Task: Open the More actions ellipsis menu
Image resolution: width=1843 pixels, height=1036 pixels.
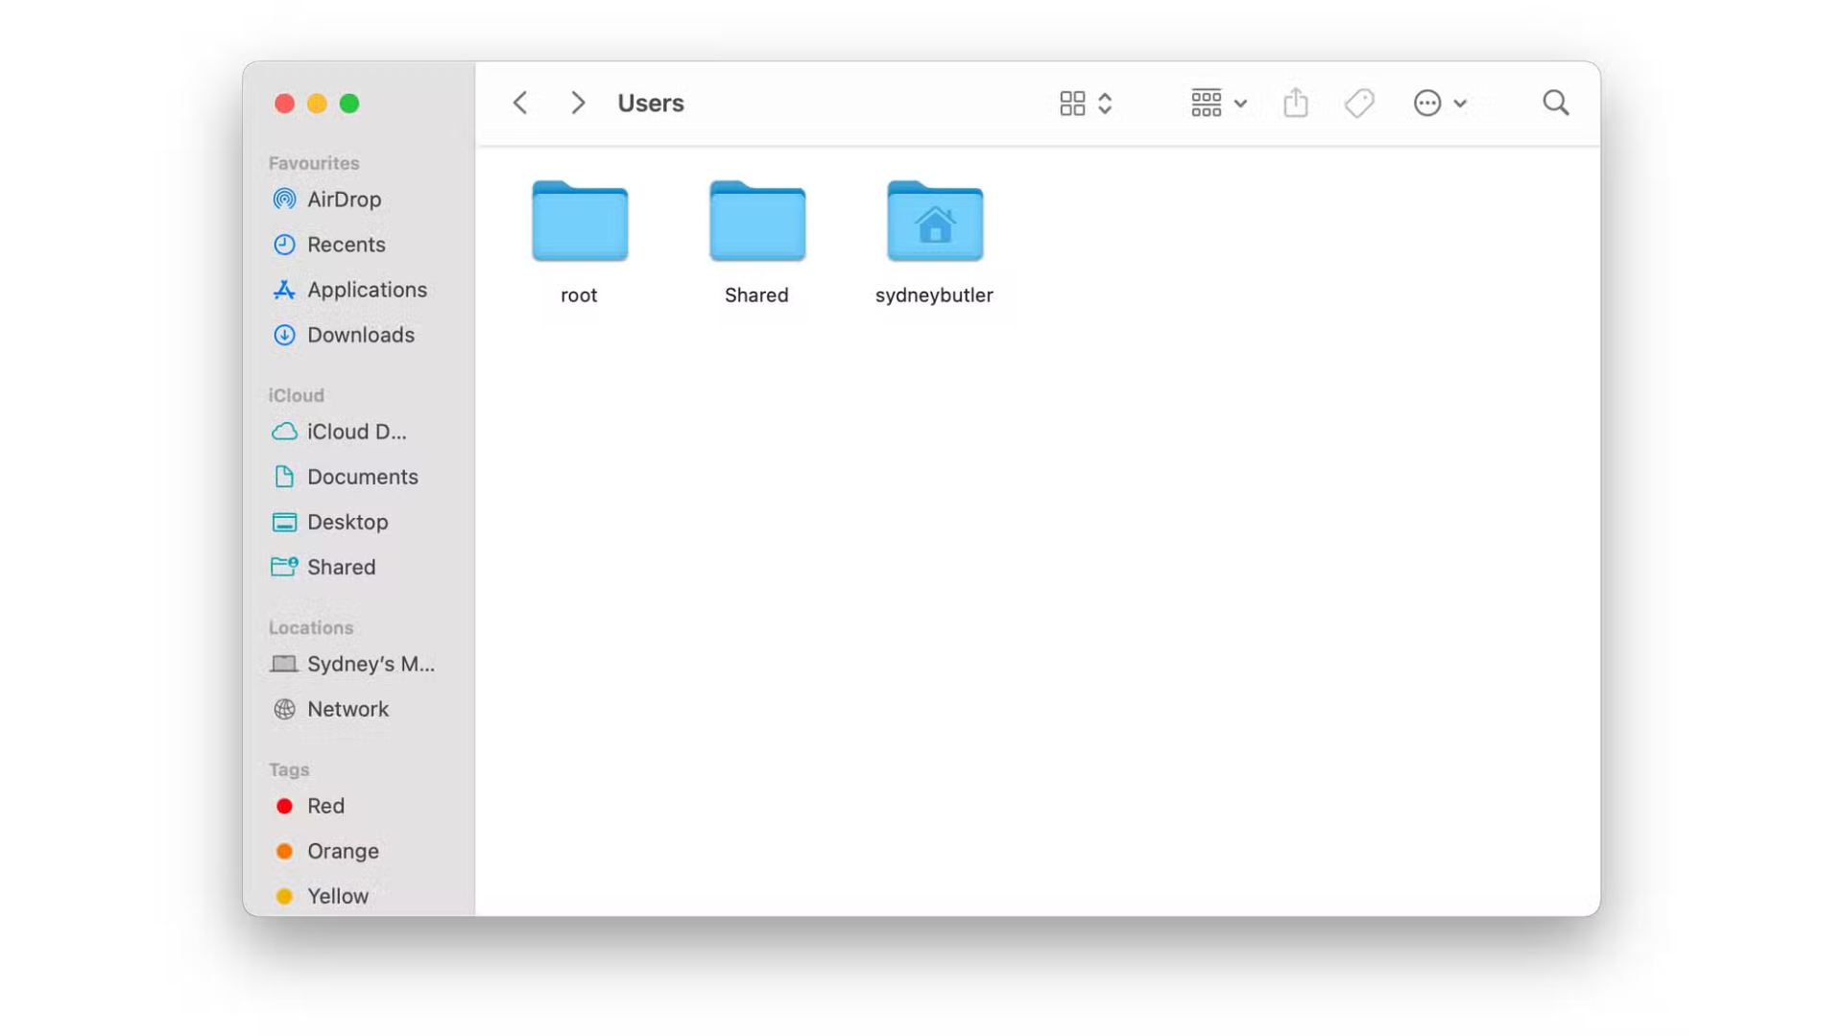Action: pos(1439,103)
